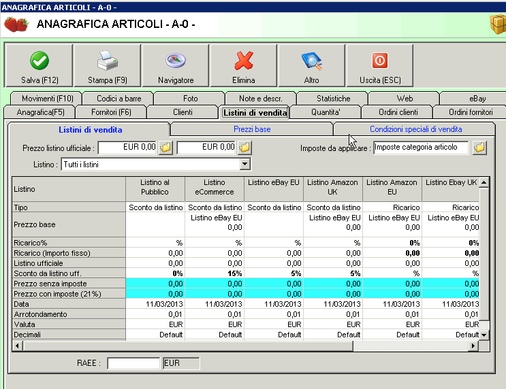Expand the Listino dropdown Tutti i listini
This screenshot has height=389, width=506.
coord(244,165)
